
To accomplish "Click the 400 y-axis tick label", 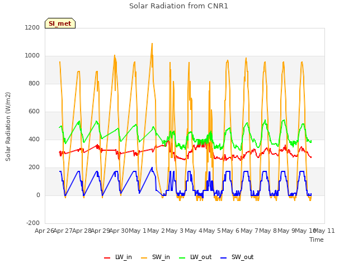I will (34, 139).
